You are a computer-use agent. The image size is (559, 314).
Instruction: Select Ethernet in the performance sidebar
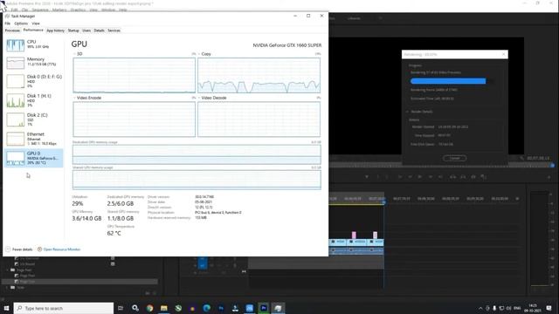[x=34, y=139]
